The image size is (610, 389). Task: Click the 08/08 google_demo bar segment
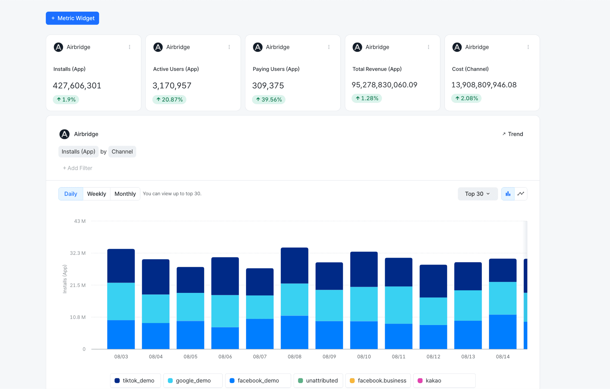coord(294,299)
